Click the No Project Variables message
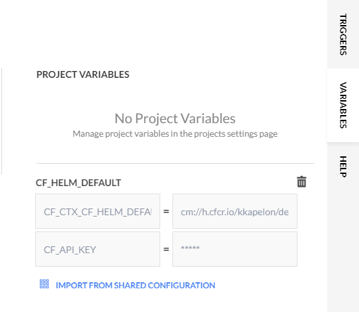359x312 pixels. pyautogui.click(x=175, y=118)
